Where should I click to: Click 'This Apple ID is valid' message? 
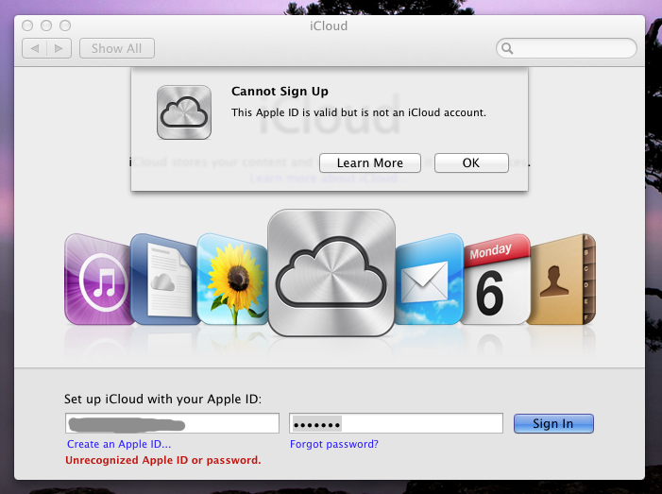[359, 112]
